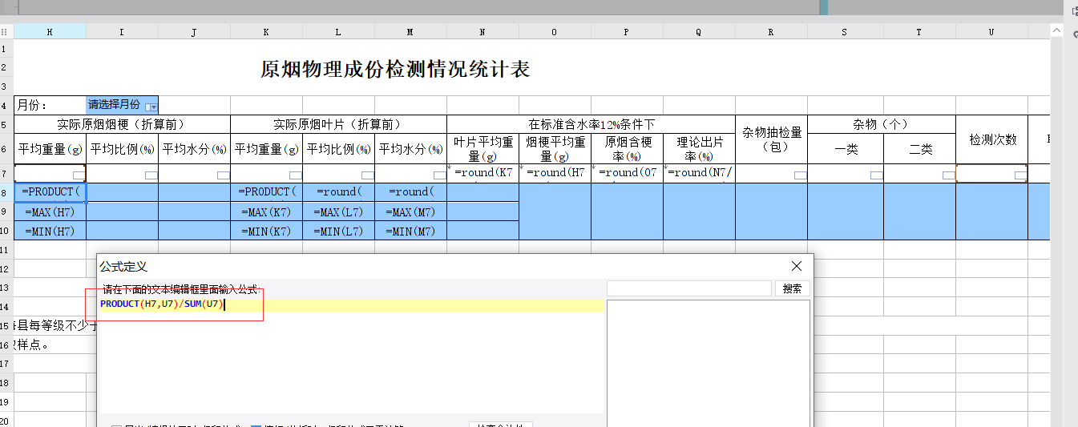This screenshot has height=427, width=1078.
Task: Select the =MIN(M7) cell
Action: (410, 231)
